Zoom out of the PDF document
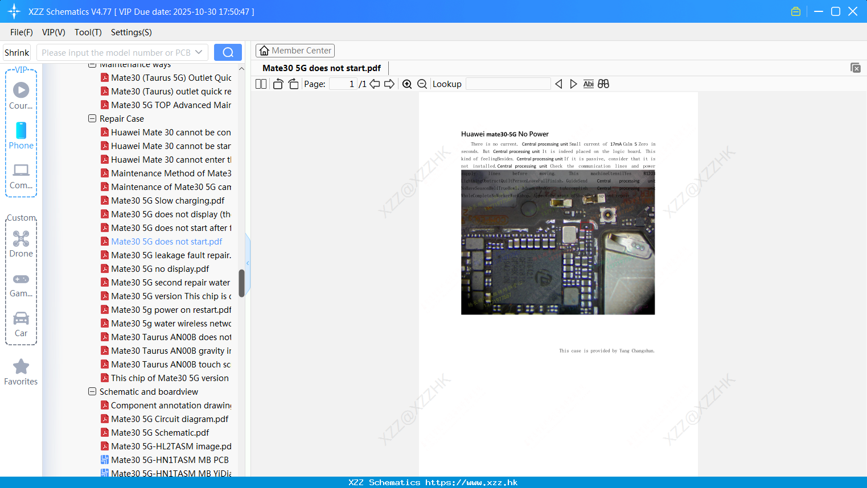Viewport: 867px width, 488px height. (422, 84)
